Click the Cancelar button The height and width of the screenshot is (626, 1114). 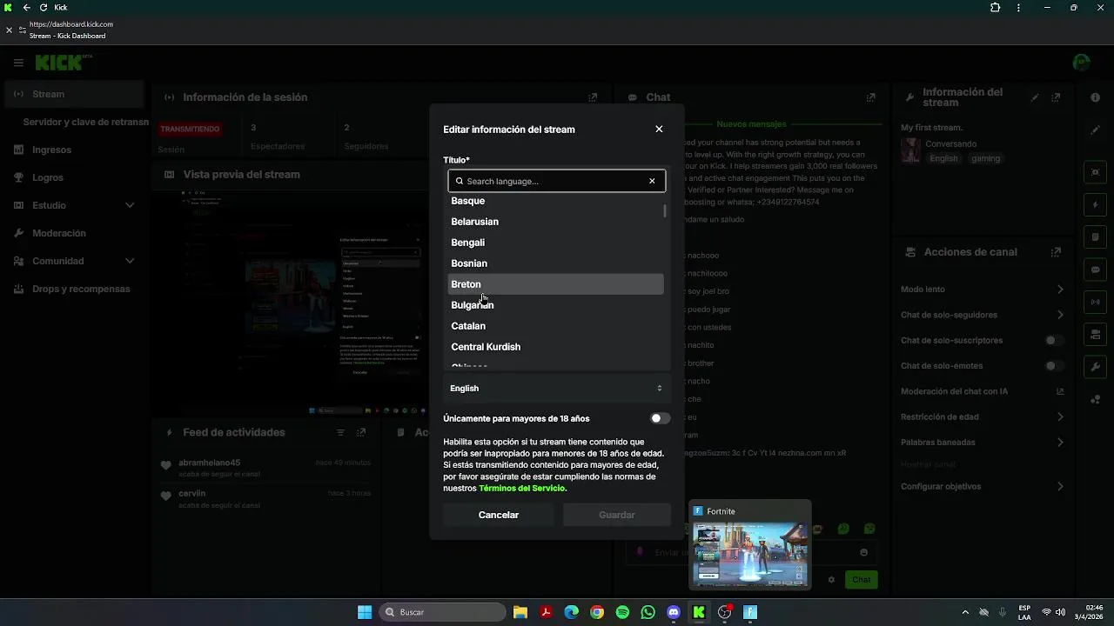[x=499, y=515]
